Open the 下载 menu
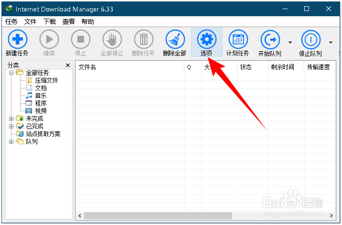The image size is (342, 225). (x=50, y=21)
